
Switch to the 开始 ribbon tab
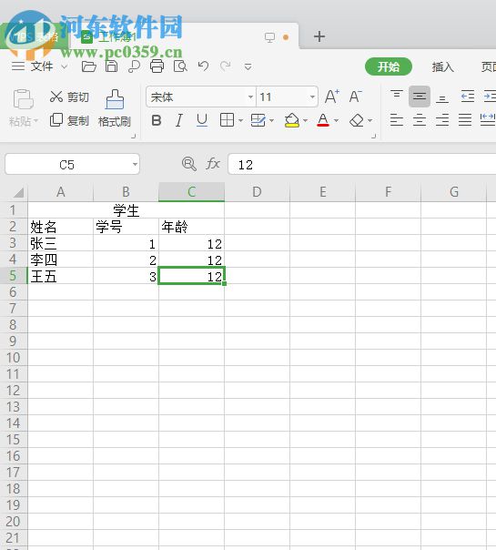(389, 66)
